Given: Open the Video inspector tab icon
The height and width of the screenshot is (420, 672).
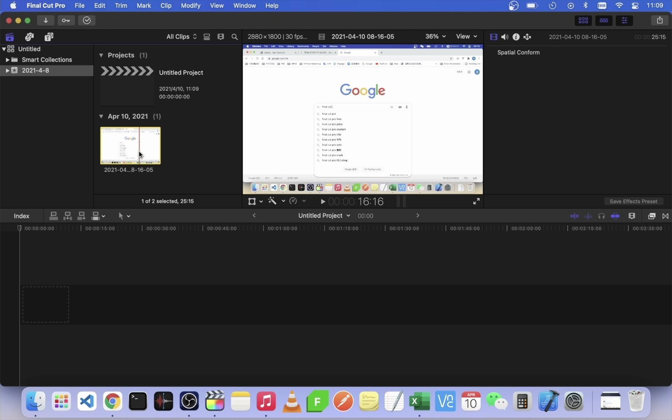Looking at the screenshot, I should pos(493,37).
